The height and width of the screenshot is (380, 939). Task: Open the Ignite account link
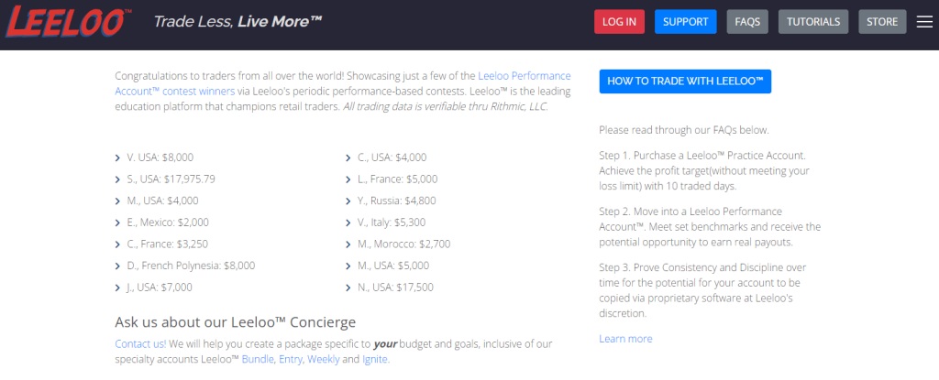click(x=375, y=360)
